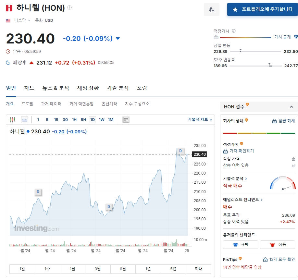Select the 3달 range button
The height and width of the screenshot is (280, 298).
coord(98,269)
